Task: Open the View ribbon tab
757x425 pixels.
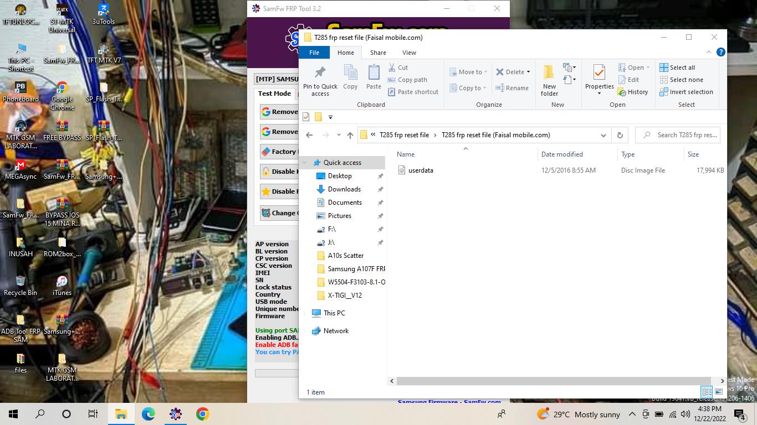Action: [409, 53]
